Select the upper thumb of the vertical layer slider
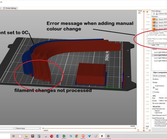Screen dimensions: 167x139 [x=144, y=11]
